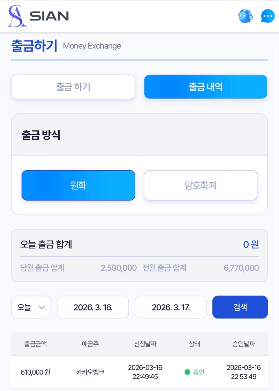Click the 오늘 출금 합계 0 원 amount
Viewport: 279px width, 391px height.
click(251, 244)
